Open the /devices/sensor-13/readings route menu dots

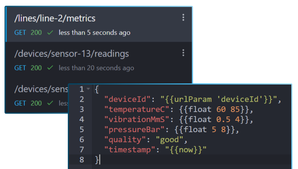click(183, 53)
